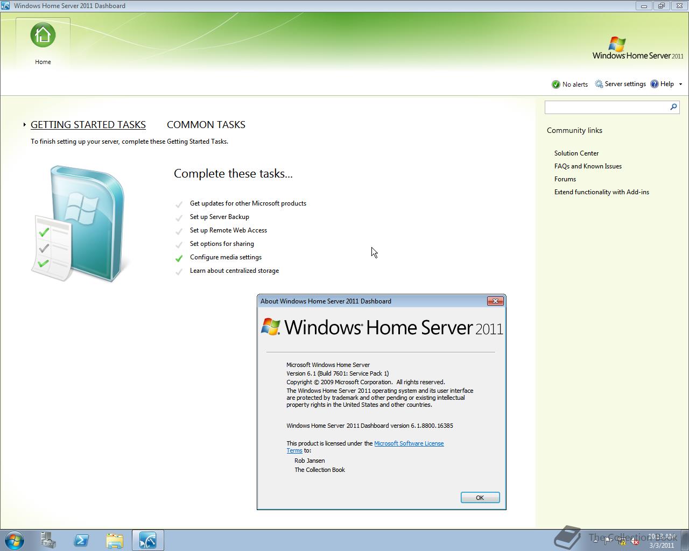689x551 pixels.
Task: Open Configure media settings task
Action: (226, 257)
